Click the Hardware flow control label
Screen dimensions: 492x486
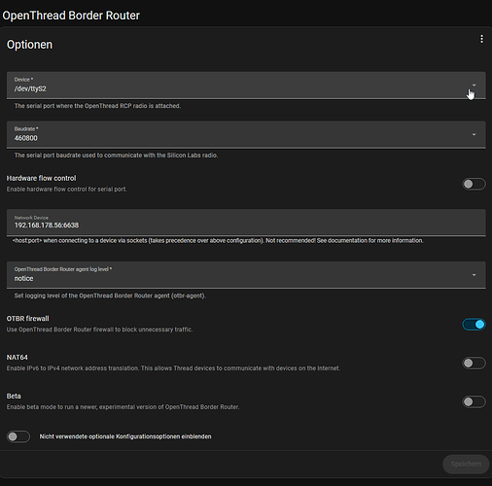[41, 178]
